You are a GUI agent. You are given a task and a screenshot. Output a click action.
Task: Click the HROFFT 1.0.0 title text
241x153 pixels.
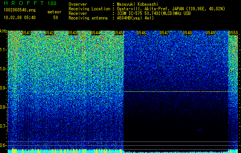click(x=30, y=3)
